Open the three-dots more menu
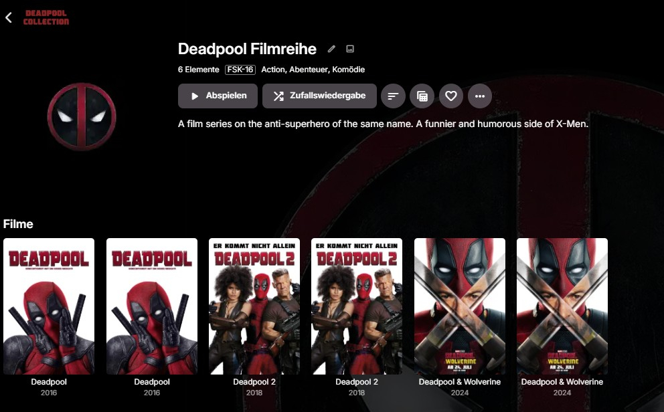 click(480, 96)
